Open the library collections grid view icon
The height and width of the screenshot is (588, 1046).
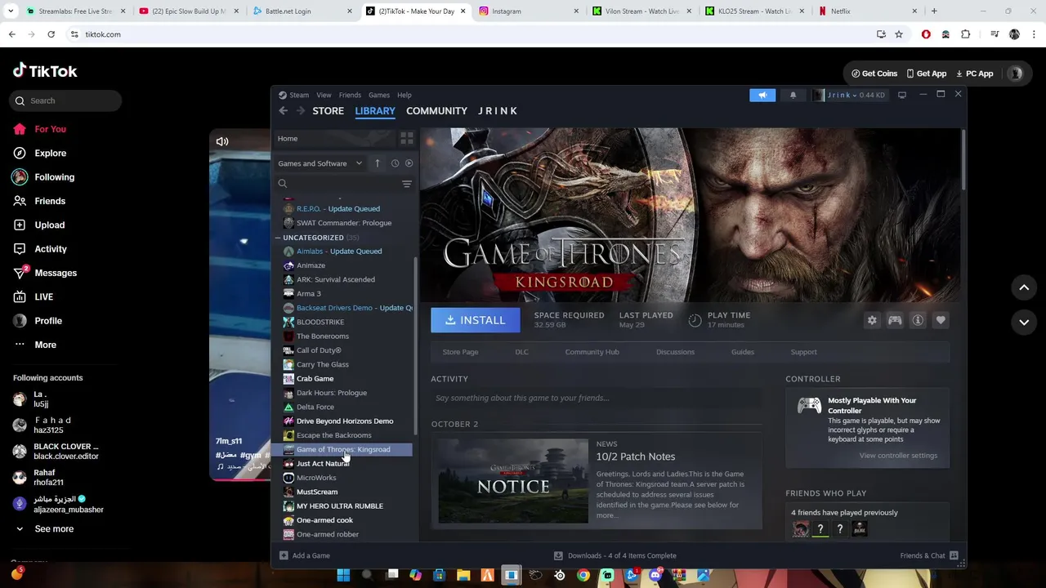click(407, 139)
